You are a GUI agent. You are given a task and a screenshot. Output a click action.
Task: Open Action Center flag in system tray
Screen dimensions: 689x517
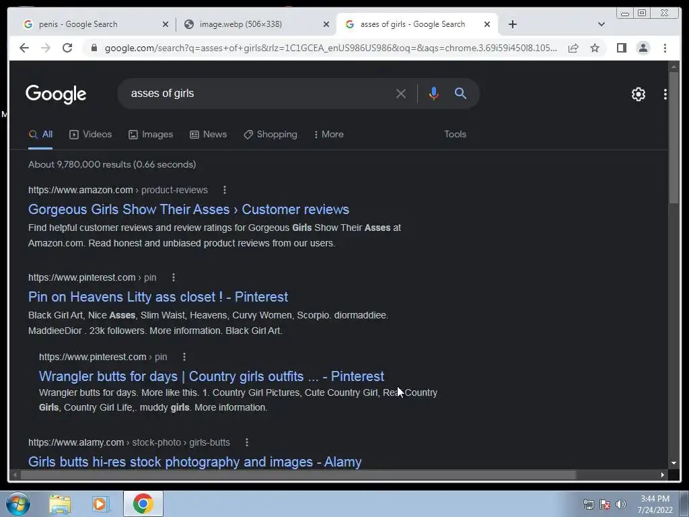click(605, 504)
